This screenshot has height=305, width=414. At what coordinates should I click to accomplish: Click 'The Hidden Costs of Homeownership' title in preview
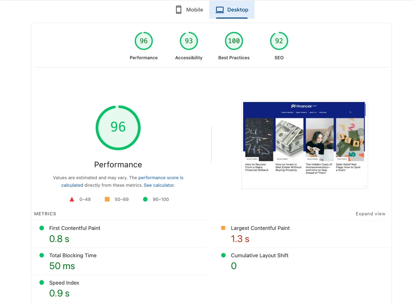(x=319, y=169)
